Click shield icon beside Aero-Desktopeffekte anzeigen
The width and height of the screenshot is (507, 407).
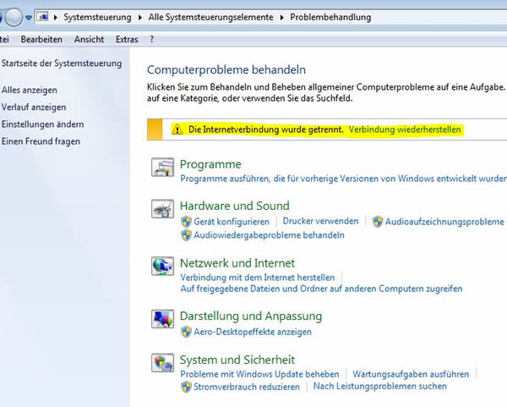[186, 332]
